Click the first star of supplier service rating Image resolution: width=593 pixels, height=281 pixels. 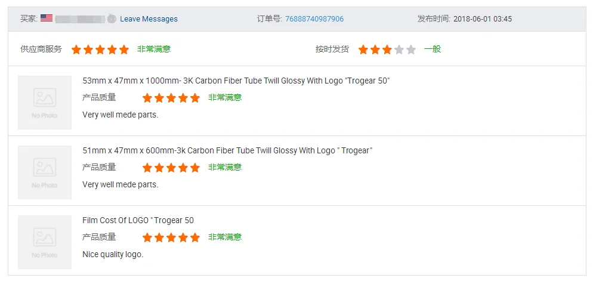pyautogui.click(x=76, y=50)
